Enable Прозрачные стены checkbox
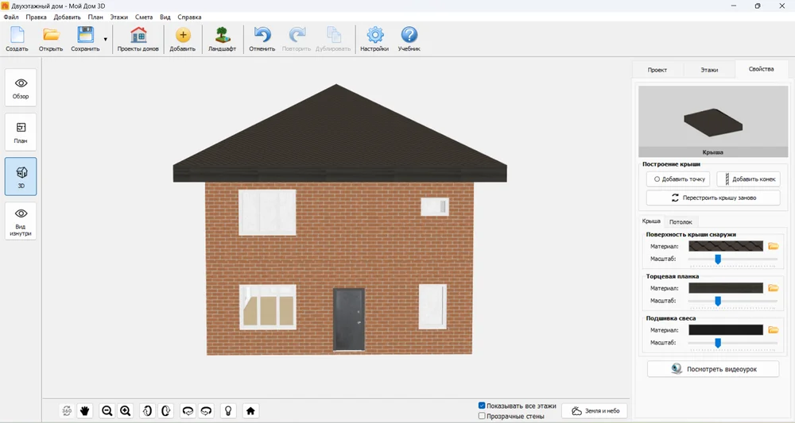 pos(482,416)
